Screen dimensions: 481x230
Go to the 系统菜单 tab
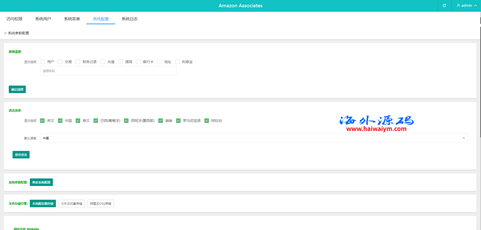point(72,19)
